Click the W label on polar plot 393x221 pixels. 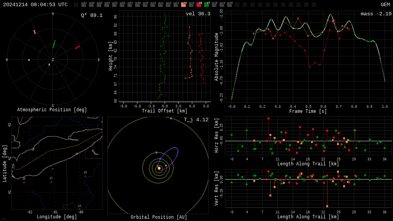pos(7,59)
